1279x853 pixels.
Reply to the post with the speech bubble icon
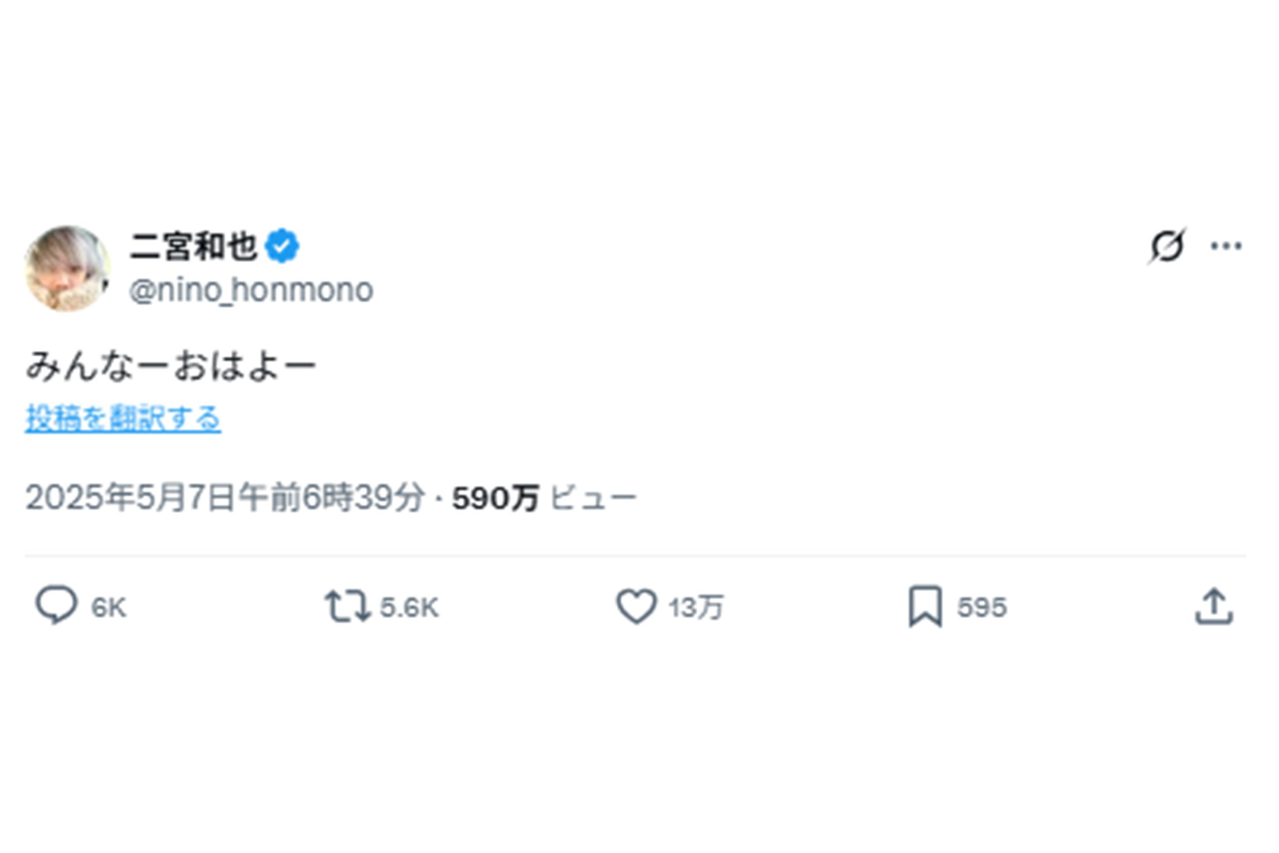[x=61, y=605]
